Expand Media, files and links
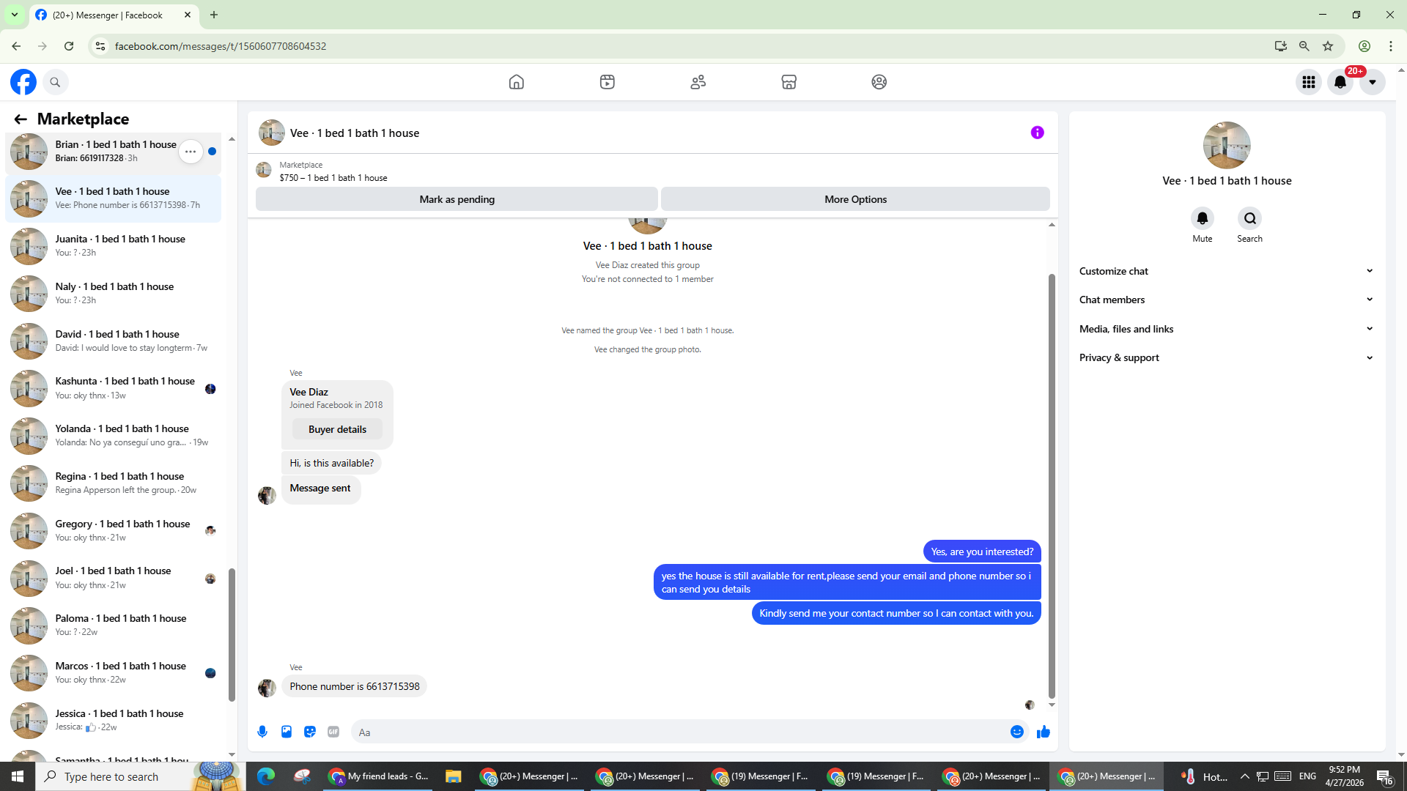Viewport: 1407px width, 791px height. pyautogui.click(x=1226, y=329)
